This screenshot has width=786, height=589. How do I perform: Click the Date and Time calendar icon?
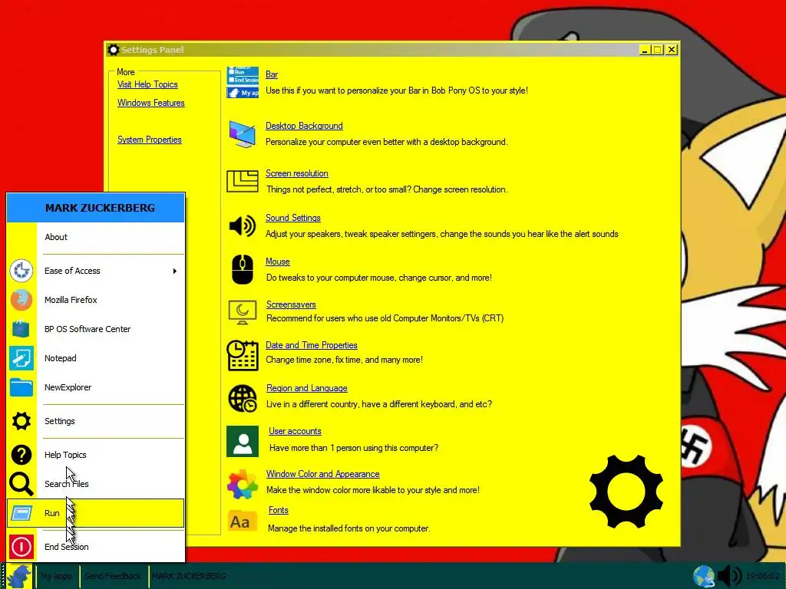(x=243, y=356)
